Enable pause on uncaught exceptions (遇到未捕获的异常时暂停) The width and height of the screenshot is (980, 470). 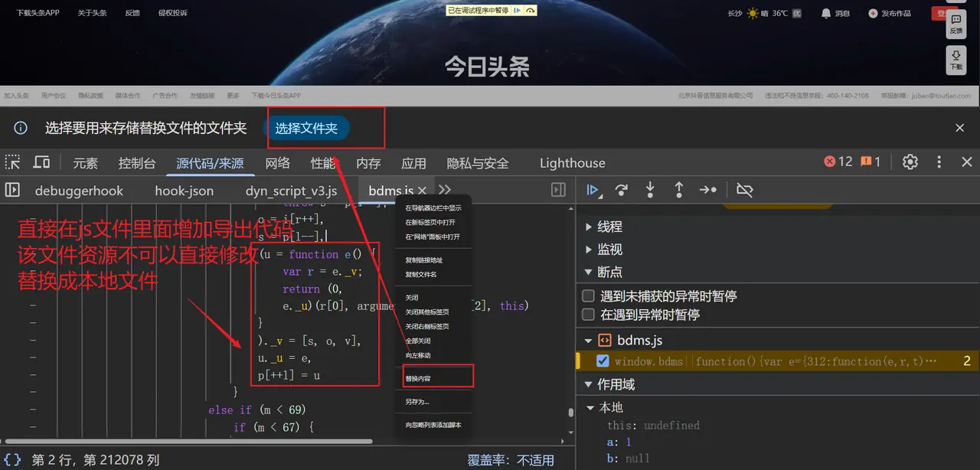588,295
